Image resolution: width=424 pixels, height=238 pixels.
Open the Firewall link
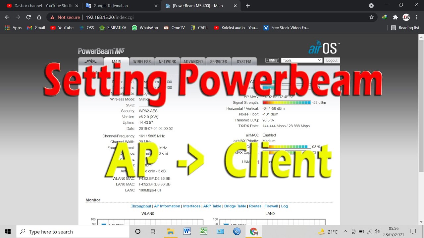[271, 206]
